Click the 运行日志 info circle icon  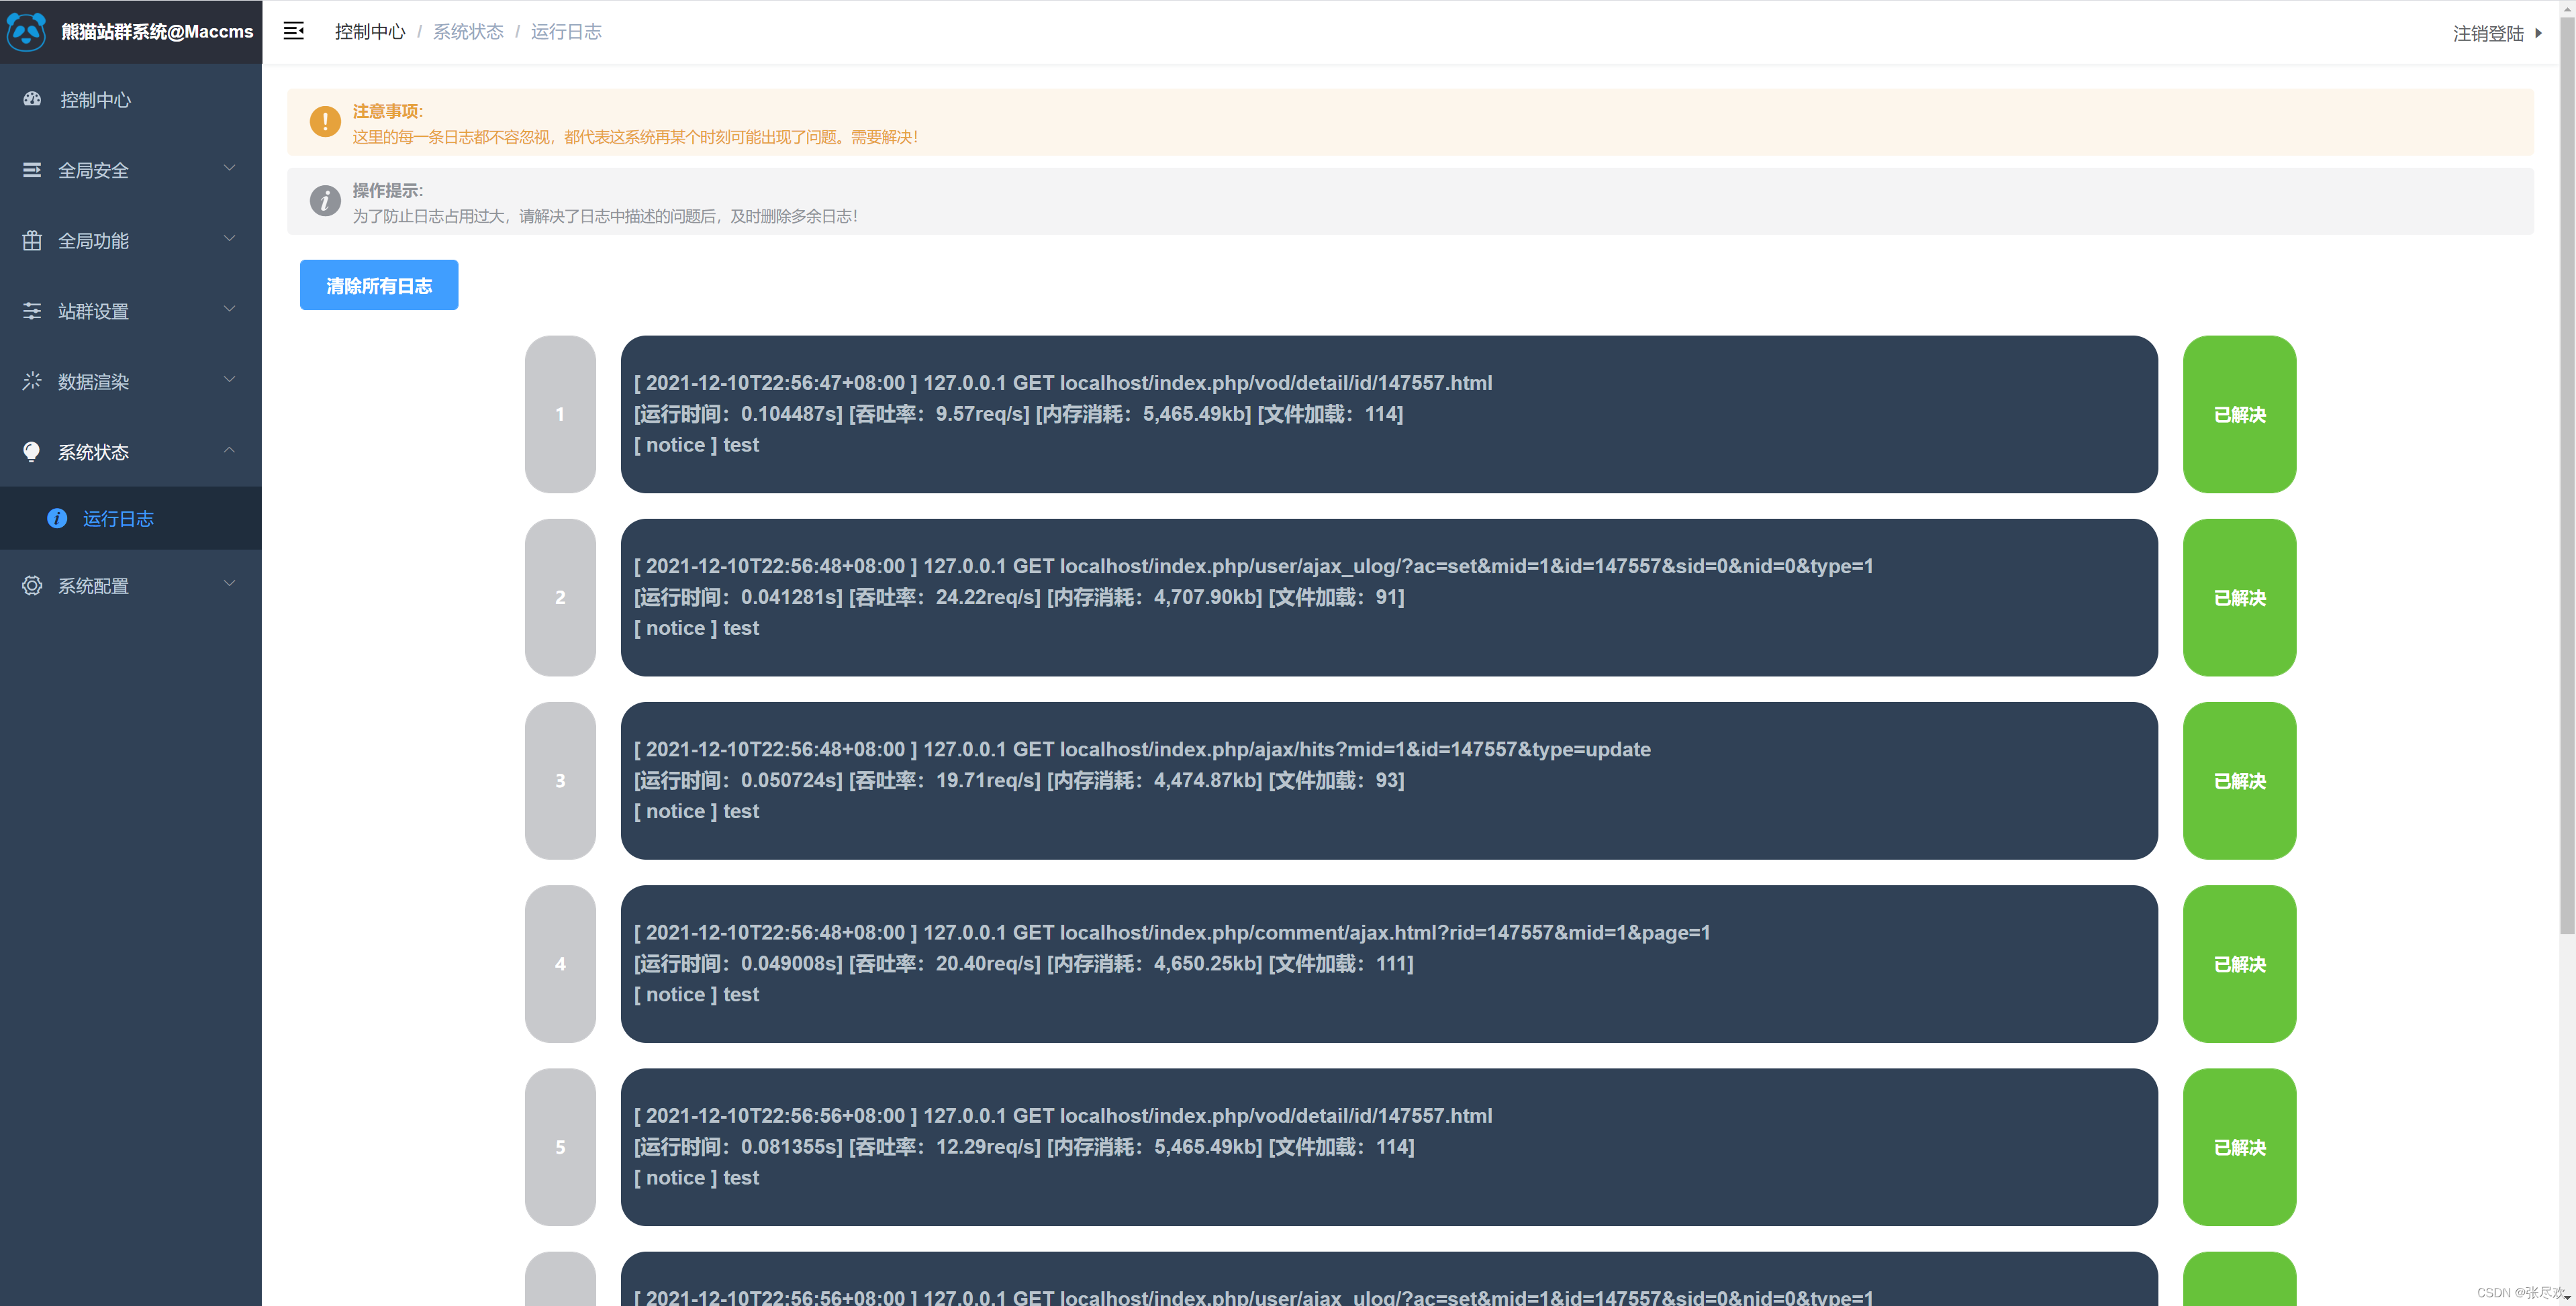[57, 518]
